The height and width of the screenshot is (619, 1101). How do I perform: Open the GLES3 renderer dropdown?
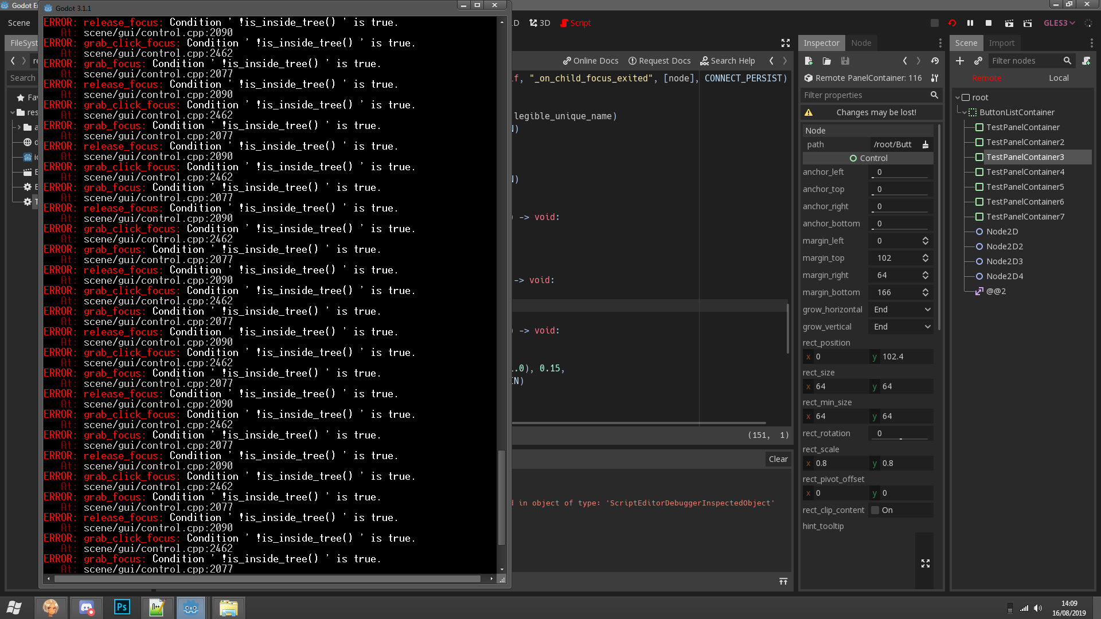(x=1059, y=23)
